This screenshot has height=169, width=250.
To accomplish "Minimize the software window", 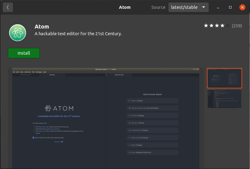I will click(x=218, y=7).
